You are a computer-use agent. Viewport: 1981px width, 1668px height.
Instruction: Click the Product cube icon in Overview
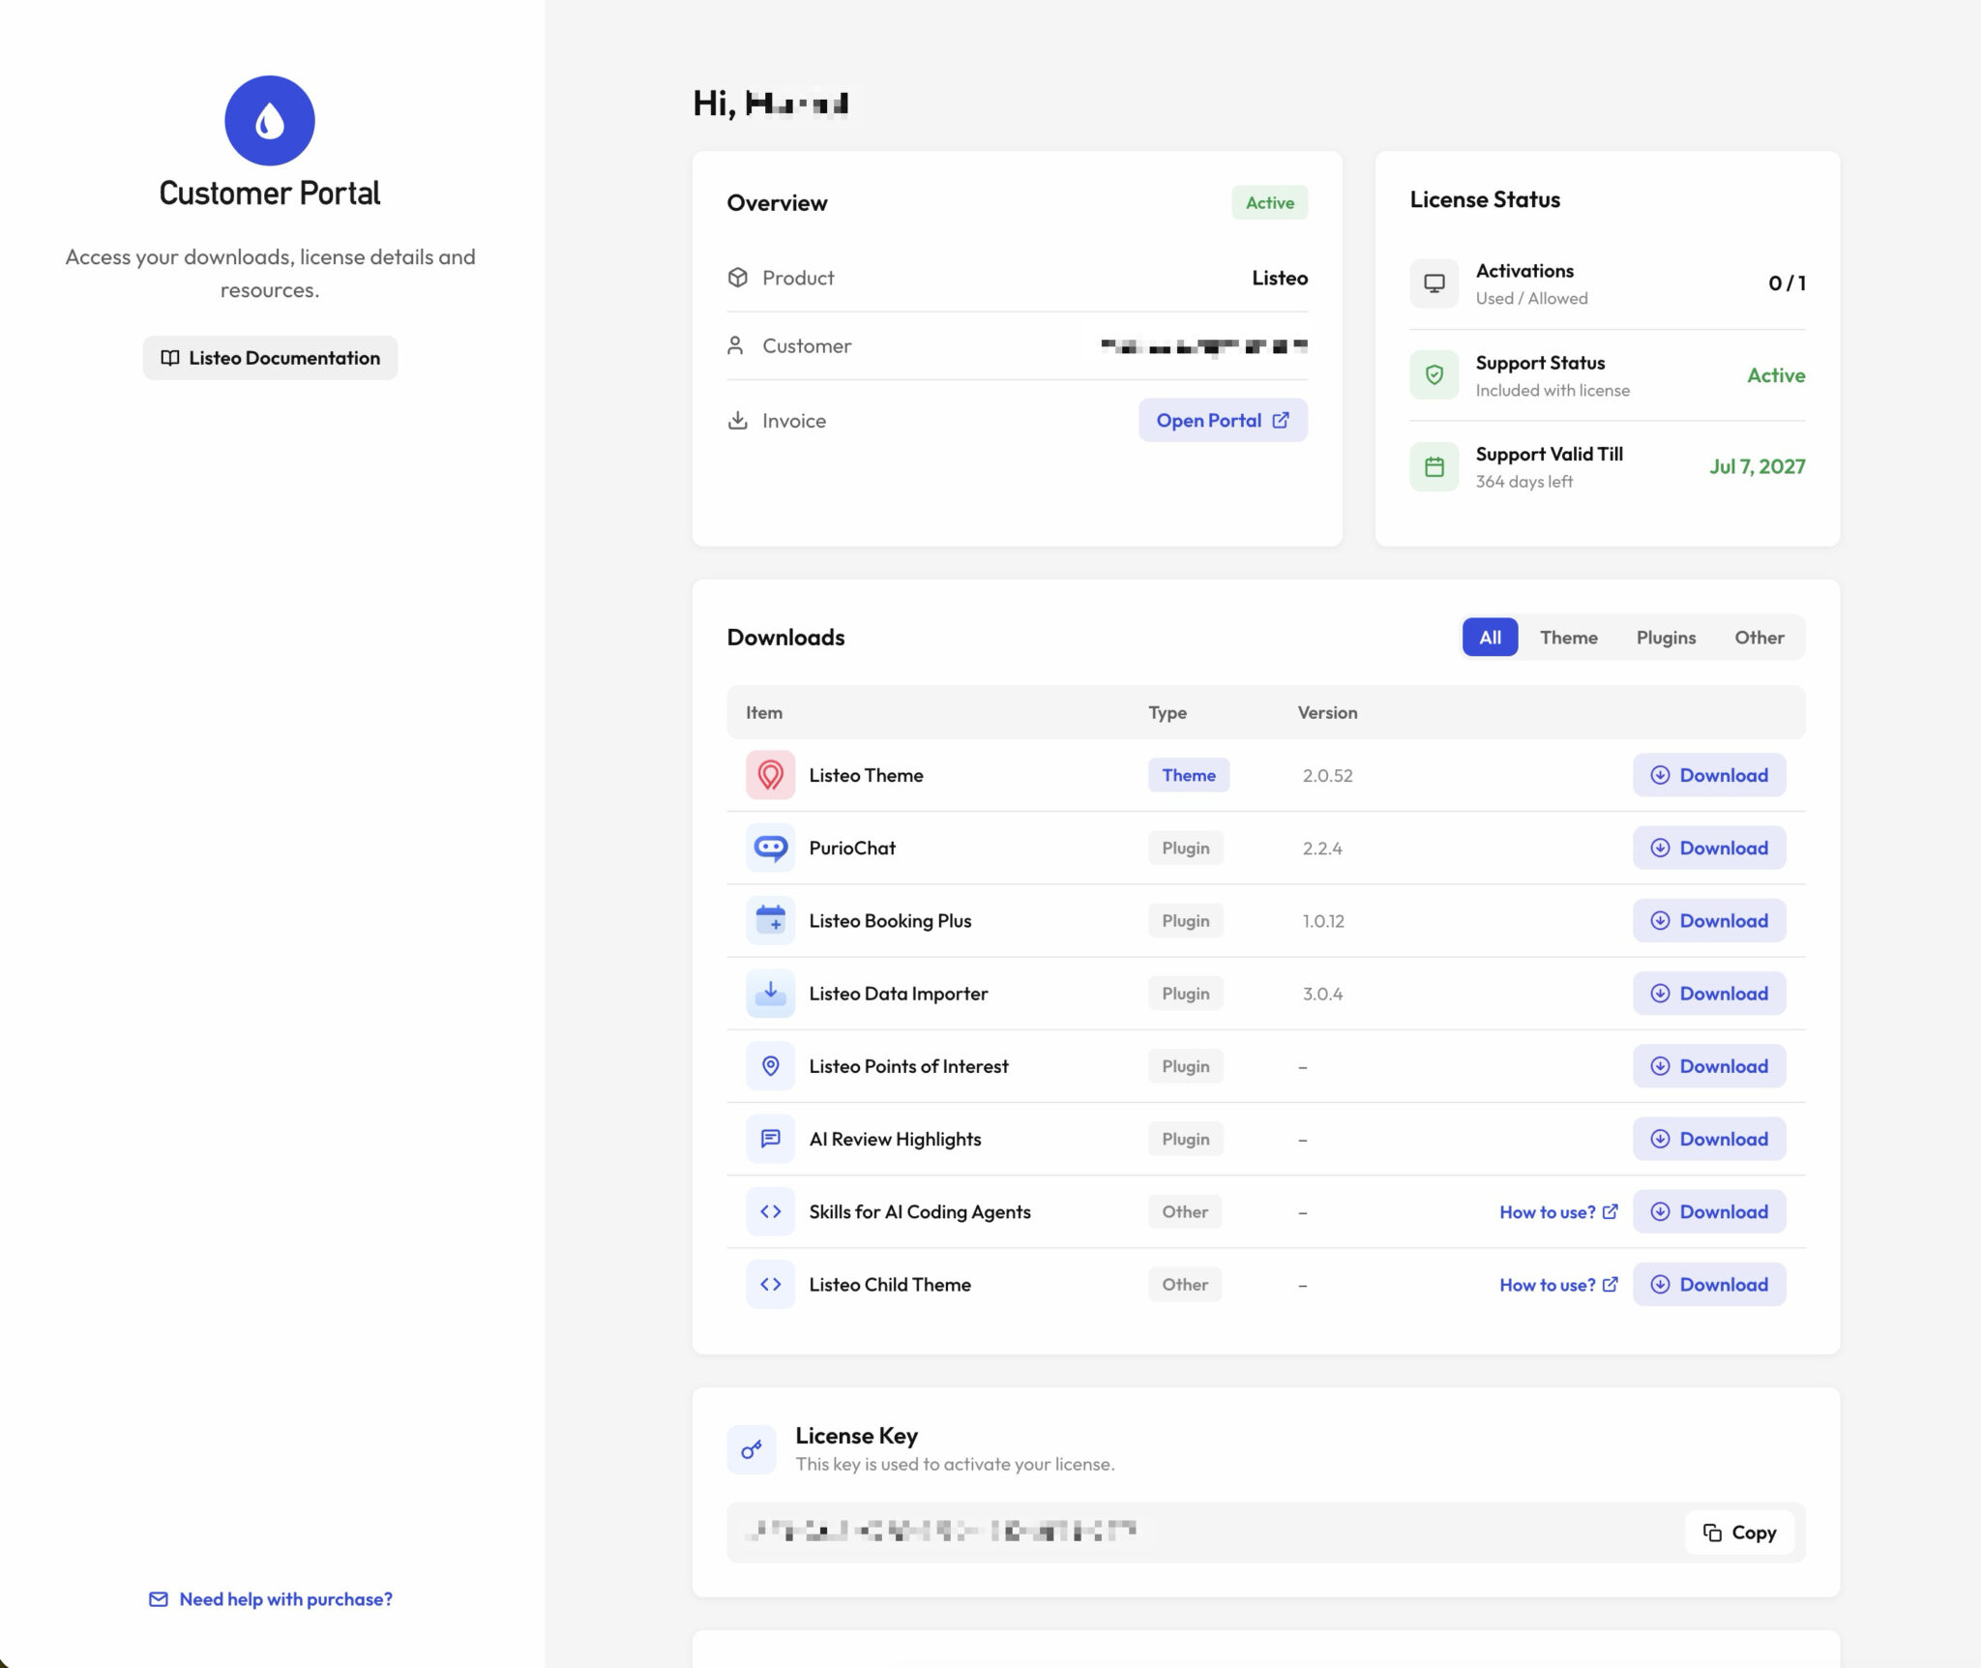coord(738,278)
